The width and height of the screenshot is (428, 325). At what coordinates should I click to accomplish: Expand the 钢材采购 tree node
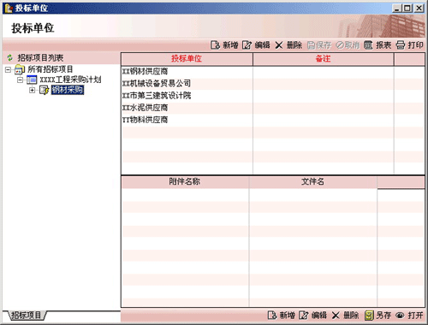click(33, 91)
